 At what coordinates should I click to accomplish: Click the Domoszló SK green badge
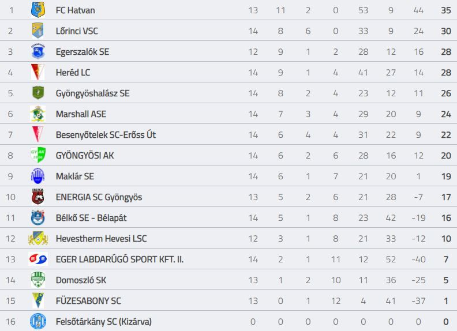(38, 280)
